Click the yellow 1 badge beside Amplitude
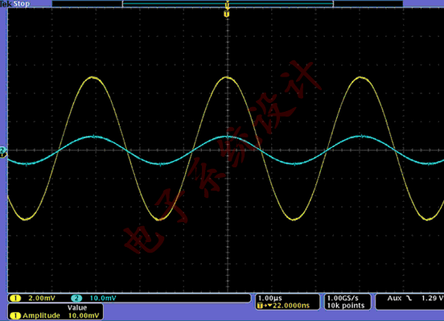 pyautogui.click(x=15, y=315)
